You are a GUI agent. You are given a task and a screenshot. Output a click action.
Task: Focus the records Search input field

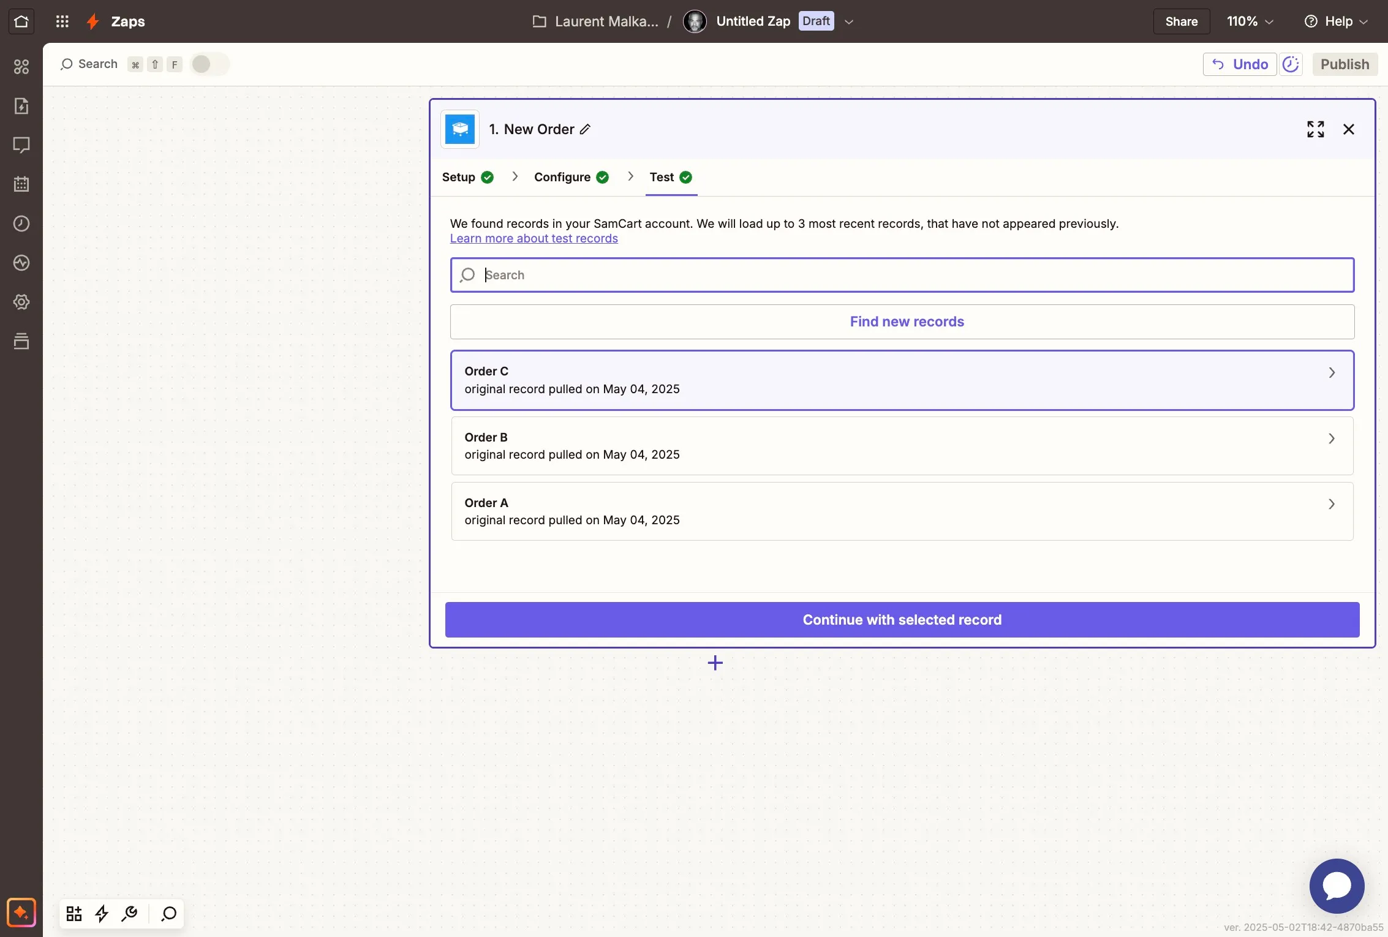tap(902, 275)
